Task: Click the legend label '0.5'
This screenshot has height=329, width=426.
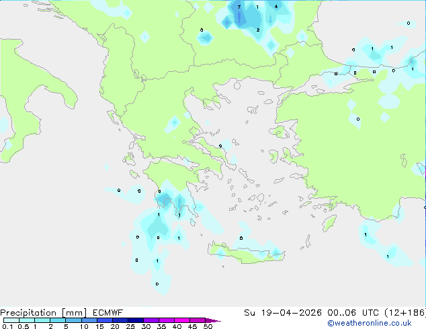Action: coord(23,326)
